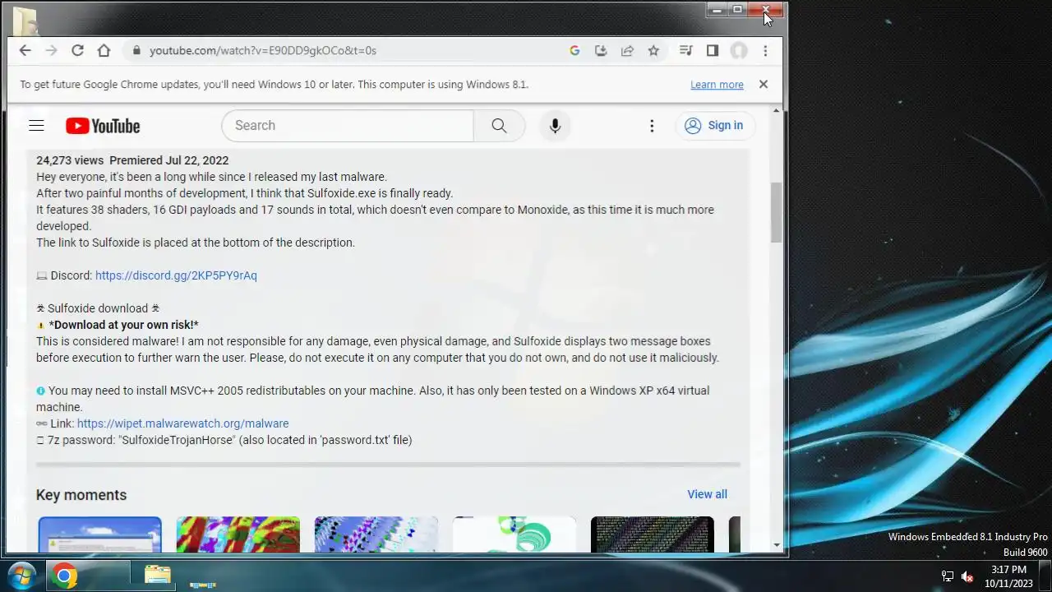Start voice search with microphone
Image resolution: width=1052 pixels, height=592 pixels.
click(x=555, y=126)
